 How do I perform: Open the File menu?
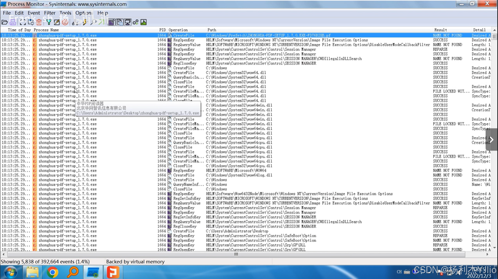point(7,13)
